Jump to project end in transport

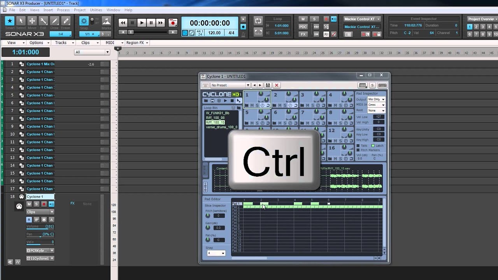pos(173,32)
